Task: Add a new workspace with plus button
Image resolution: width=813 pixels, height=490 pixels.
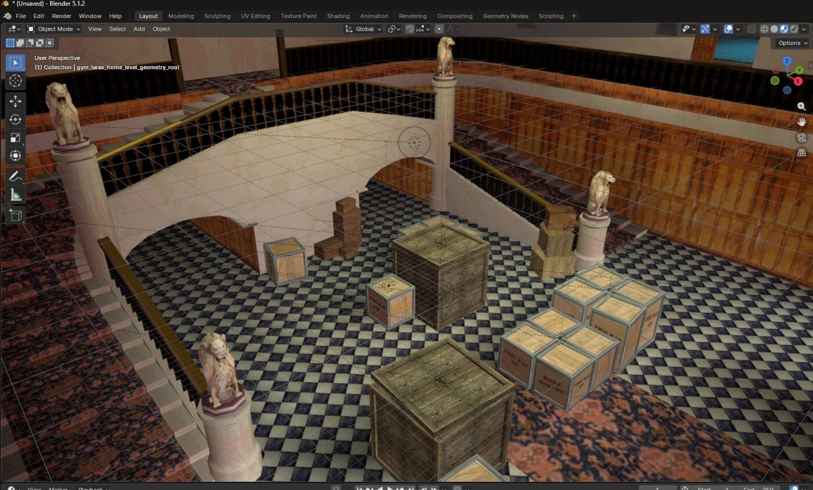Action: point(574,16)
